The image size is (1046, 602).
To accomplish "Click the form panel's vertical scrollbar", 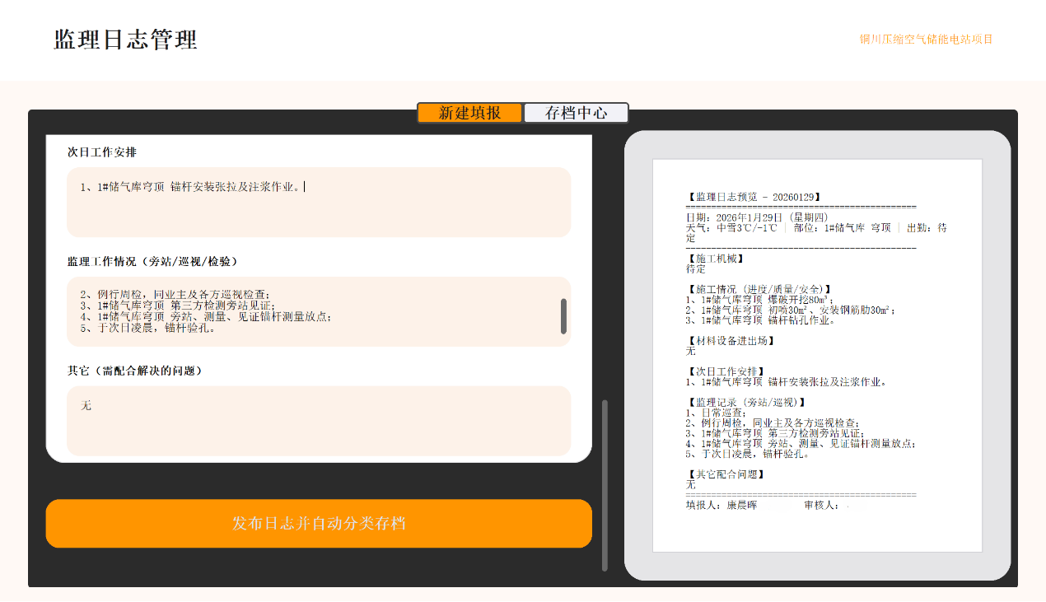I will [x=605, y=485].
